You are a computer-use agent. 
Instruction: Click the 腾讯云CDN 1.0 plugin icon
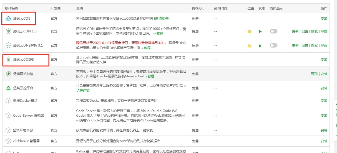(8, 31)
